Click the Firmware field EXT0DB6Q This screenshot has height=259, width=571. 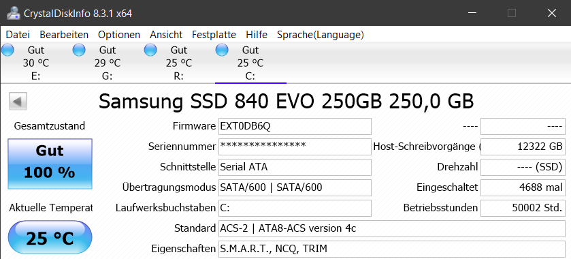click(295, 126)
